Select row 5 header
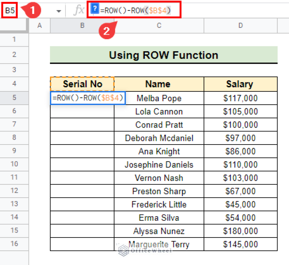This screenshot has width=289, height=265. tap(14, 98)
